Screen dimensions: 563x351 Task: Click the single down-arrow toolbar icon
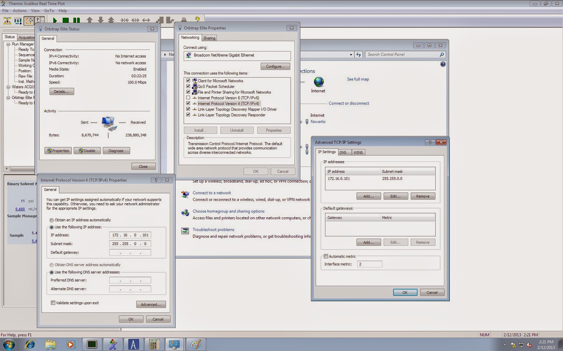coord(101,20)
